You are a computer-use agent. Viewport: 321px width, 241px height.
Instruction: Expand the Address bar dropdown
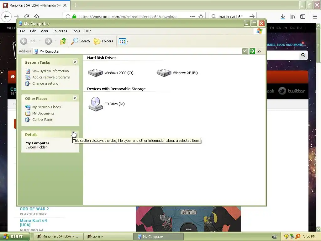pos(245,51)
